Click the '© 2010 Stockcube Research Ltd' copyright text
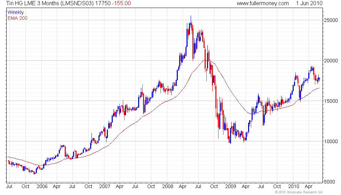This screenshot has width=341, height=195. pyautogui.click(x=299, y=192)
